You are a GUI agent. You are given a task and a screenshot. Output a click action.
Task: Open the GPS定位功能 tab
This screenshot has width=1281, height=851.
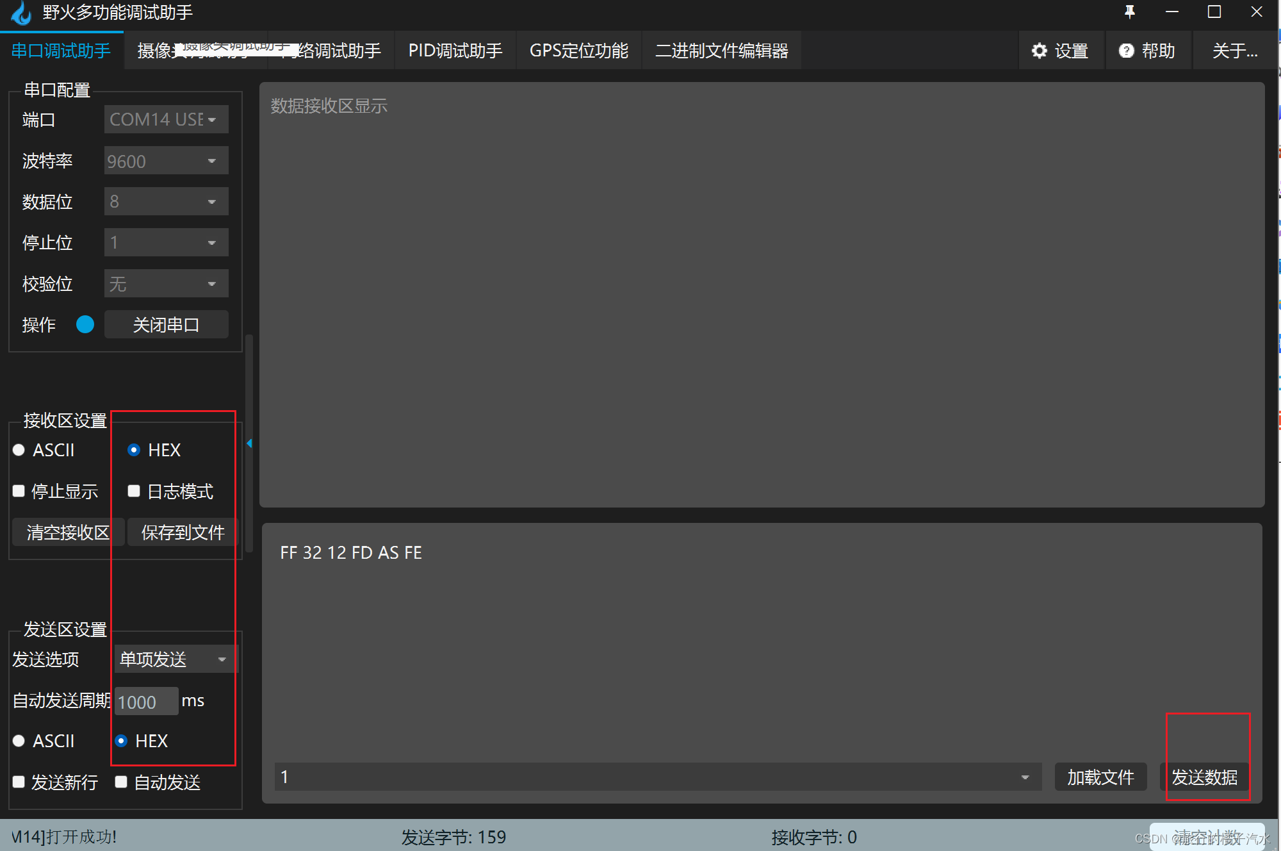[578, 51]
